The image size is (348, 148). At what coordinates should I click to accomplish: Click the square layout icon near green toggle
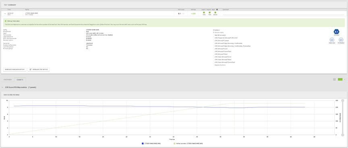pos(334,79)
